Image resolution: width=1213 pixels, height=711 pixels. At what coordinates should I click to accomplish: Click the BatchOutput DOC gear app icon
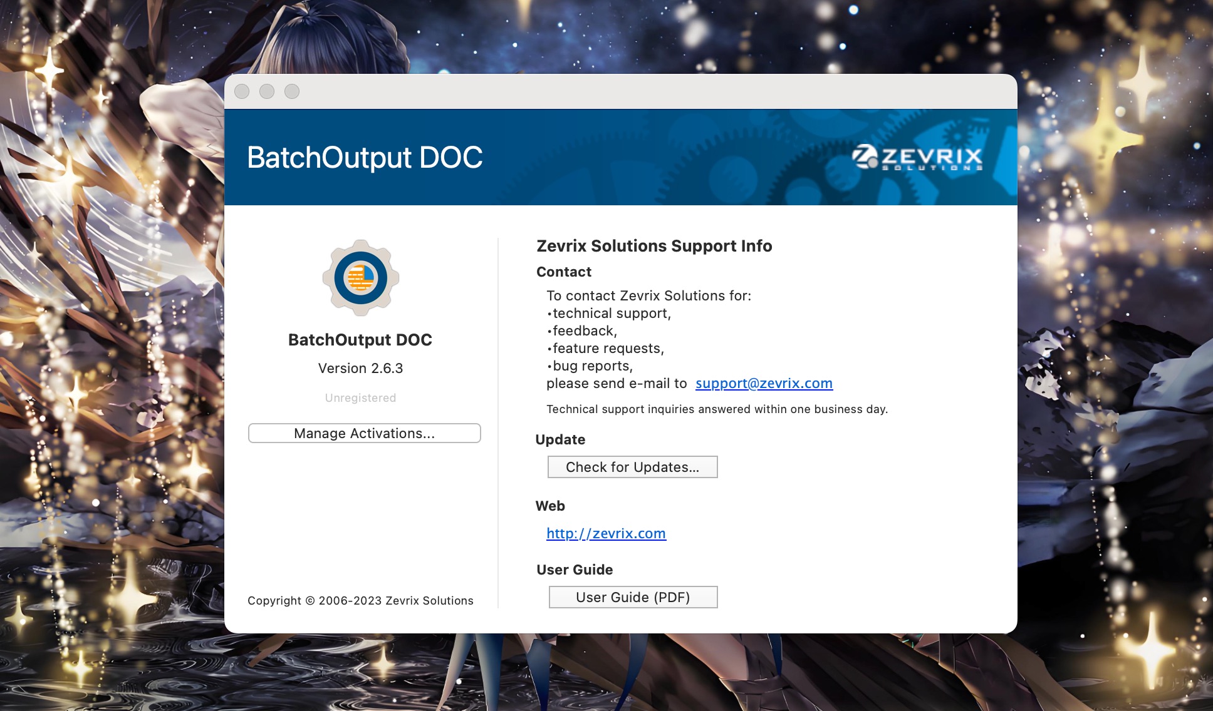[x=361, y=277]
